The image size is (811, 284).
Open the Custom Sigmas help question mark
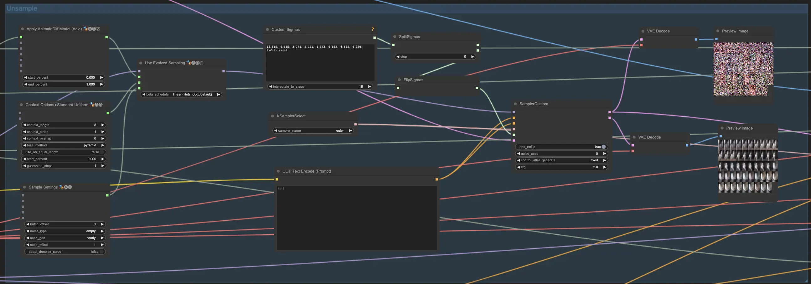pyautogui.click(x=373, y=29)
